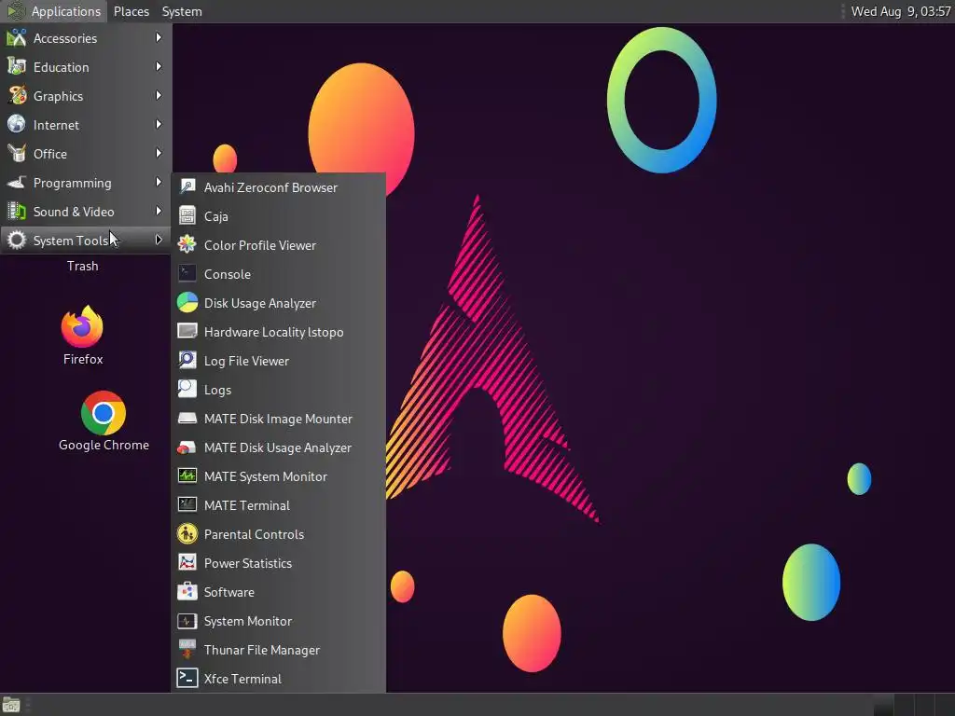Viewport: 955px width, 716px height.
Task: Click the Google Chrome label text
Action: click(104, 445)
